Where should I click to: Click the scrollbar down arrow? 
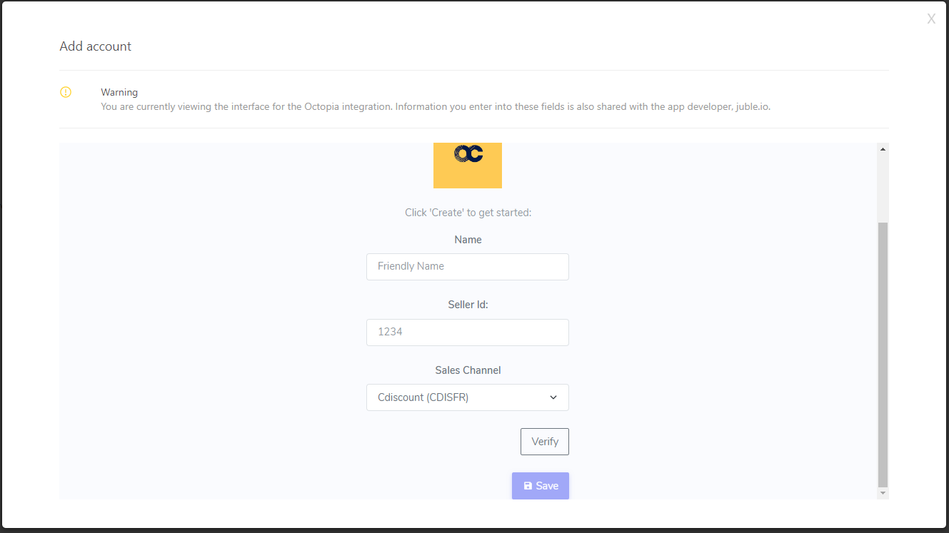point(883,493)
